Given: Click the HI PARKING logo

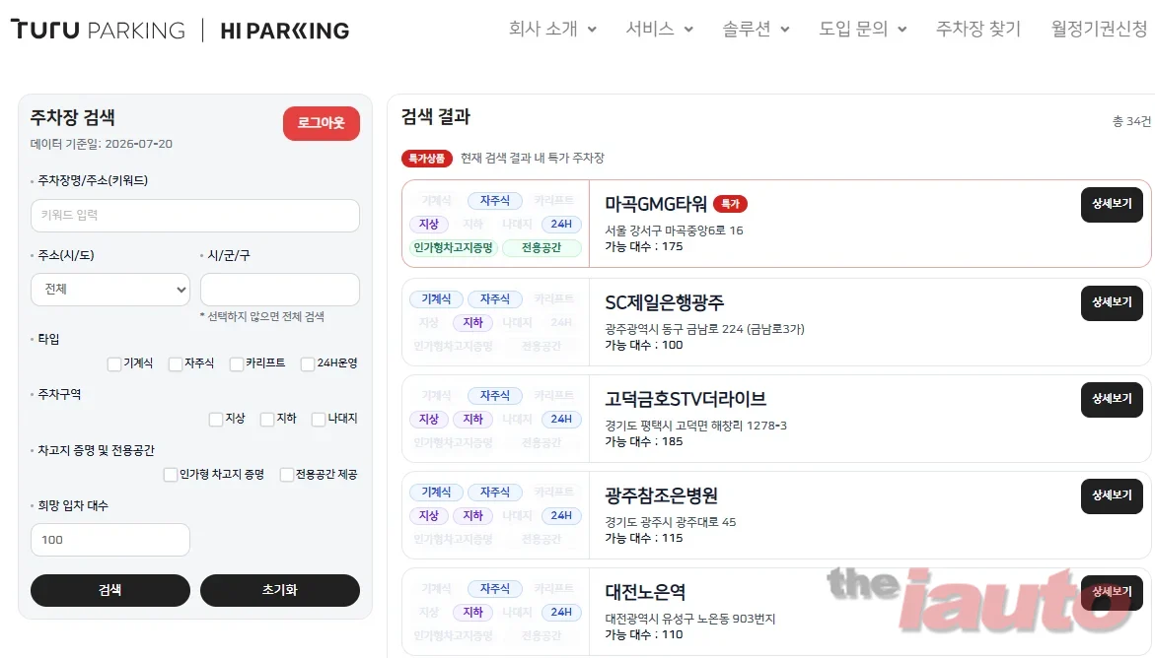Looking at the screenshot, I should click(x=285, y=31).
